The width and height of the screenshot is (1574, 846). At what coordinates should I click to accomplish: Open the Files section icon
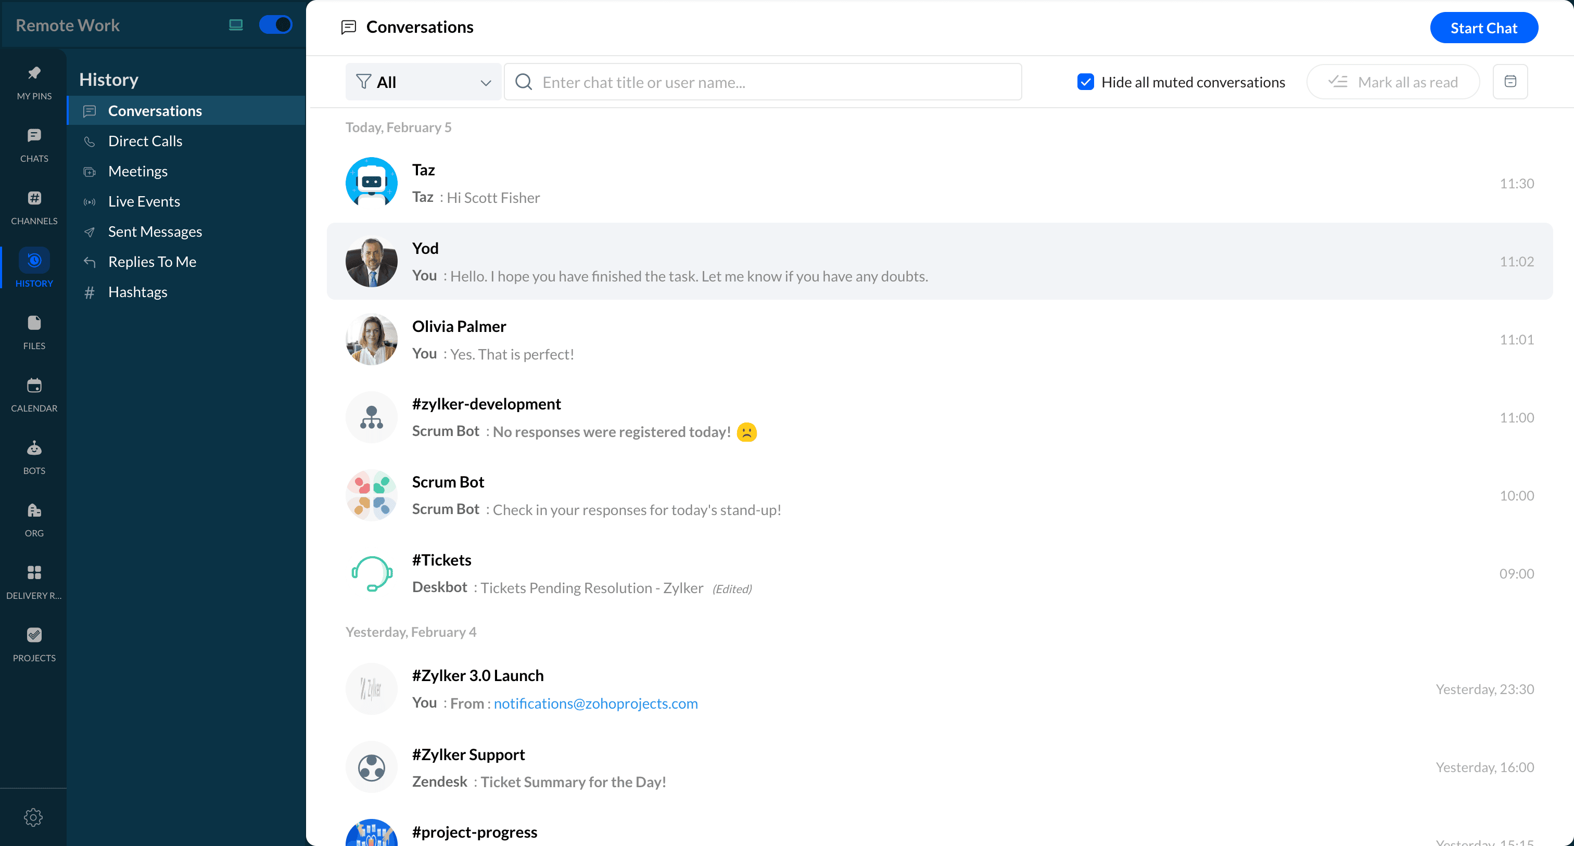[34, 332]
